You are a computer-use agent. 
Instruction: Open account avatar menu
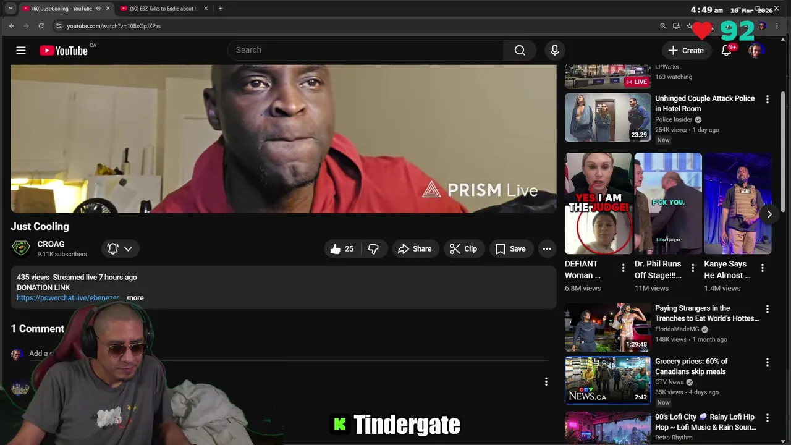tap(755, 50)
